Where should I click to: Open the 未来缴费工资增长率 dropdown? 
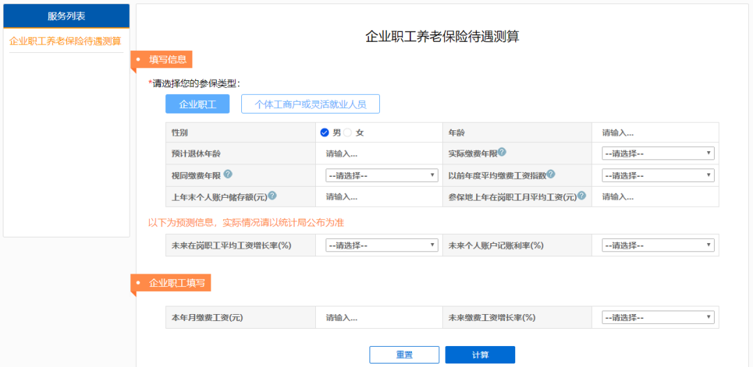click(658, 318)
